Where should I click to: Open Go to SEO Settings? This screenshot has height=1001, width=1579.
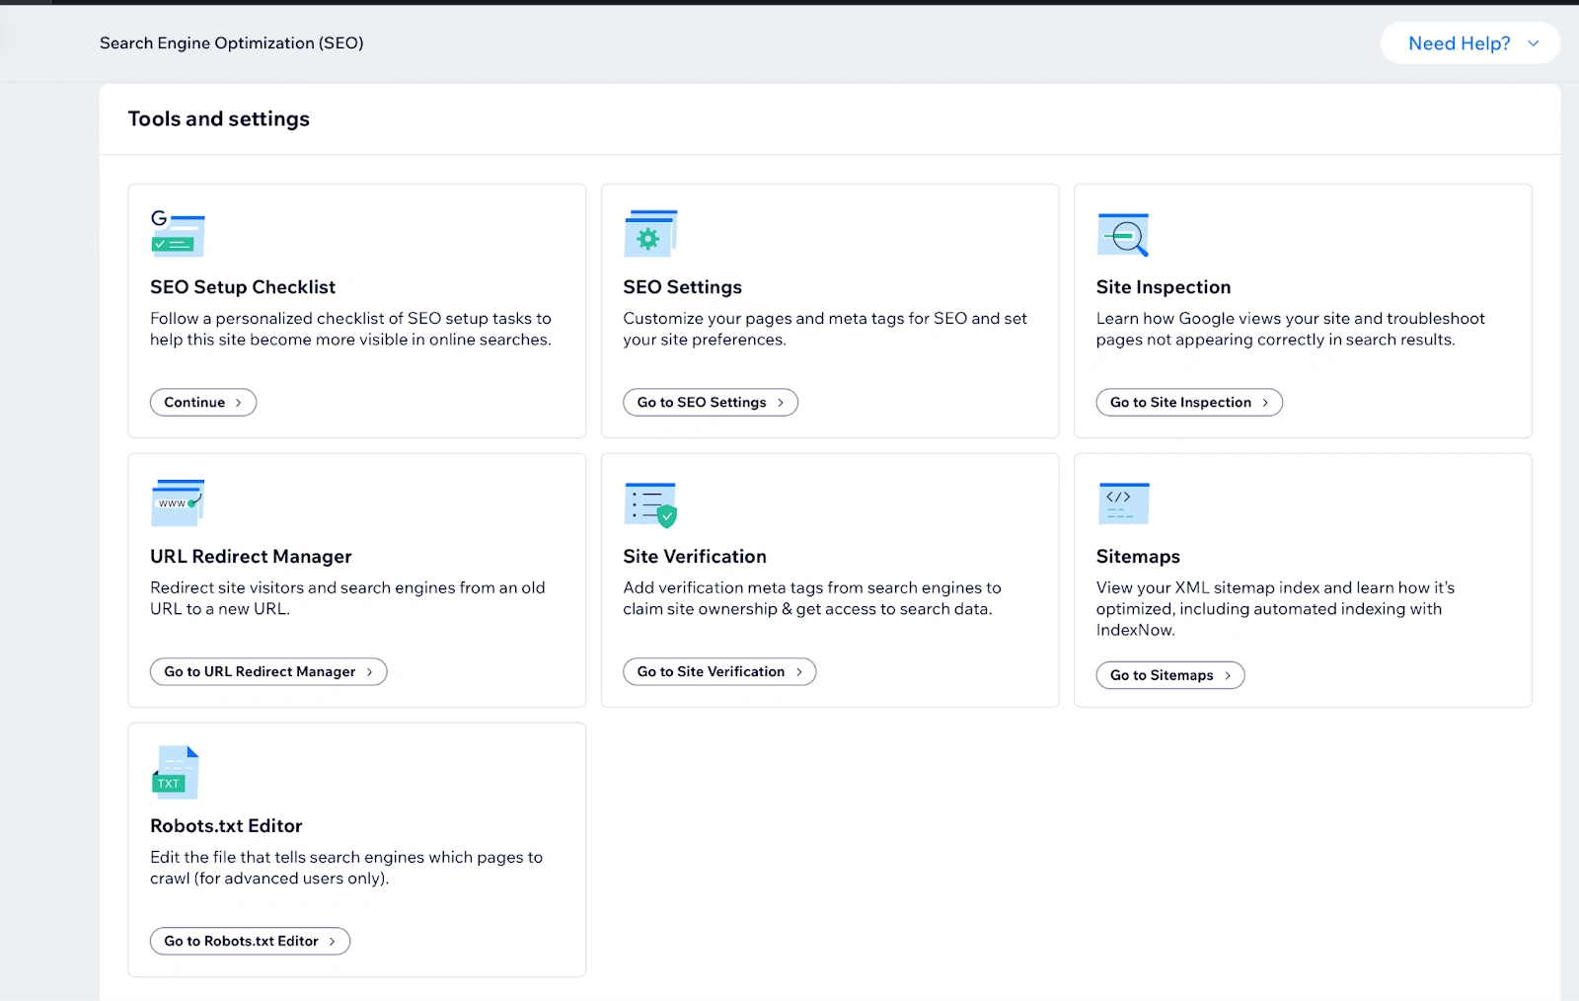[710, 403]
